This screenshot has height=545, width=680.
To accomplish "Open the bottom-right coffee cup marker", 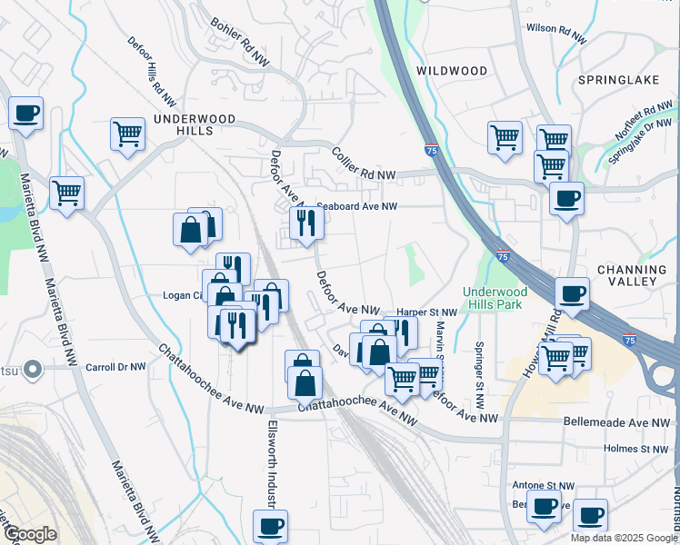I will [x=590, y=515].
